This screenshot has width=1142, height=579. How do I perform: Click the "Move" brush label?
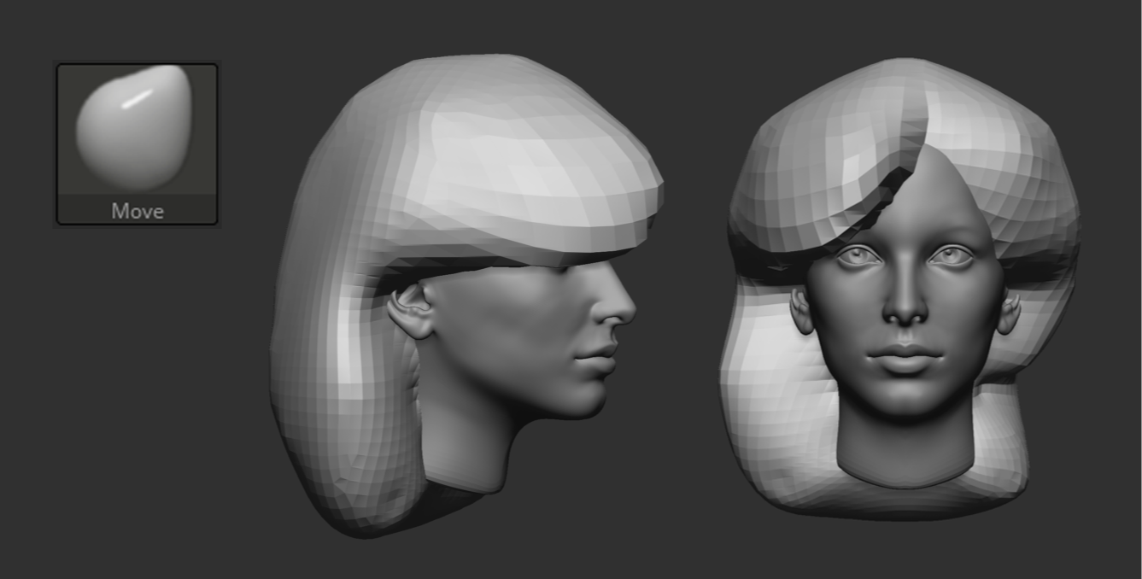click(x=137, y=210)
